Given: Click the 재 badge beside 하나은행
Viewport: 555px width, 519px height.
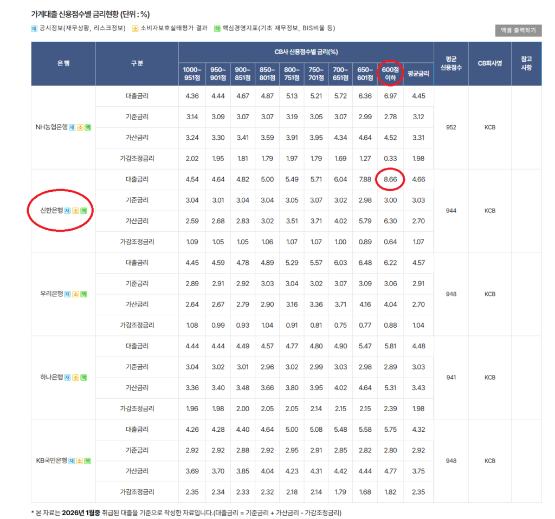Looking at the screenshot, I should (x=67, y=378).
